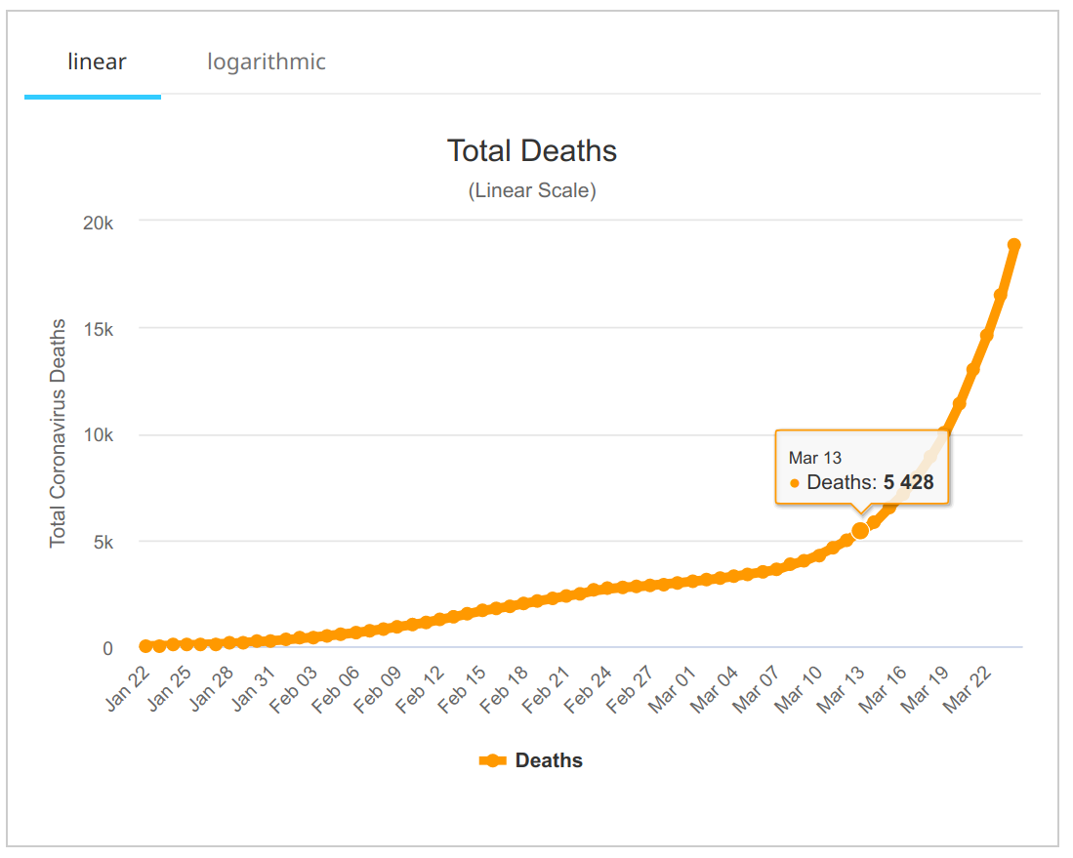Toggle the Deaths series in the legend

click(549, 760)
